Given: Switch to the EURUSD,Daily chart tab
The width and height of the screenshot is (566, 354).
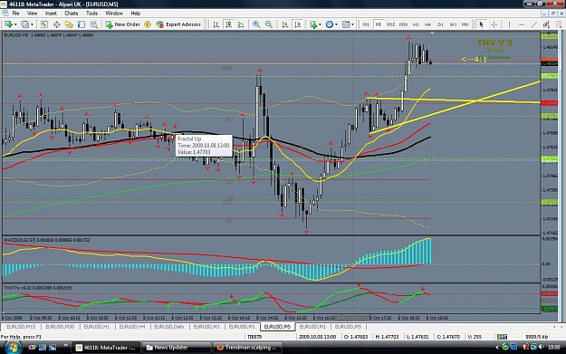Looking at the screenshot, I should tap(169, 327).
